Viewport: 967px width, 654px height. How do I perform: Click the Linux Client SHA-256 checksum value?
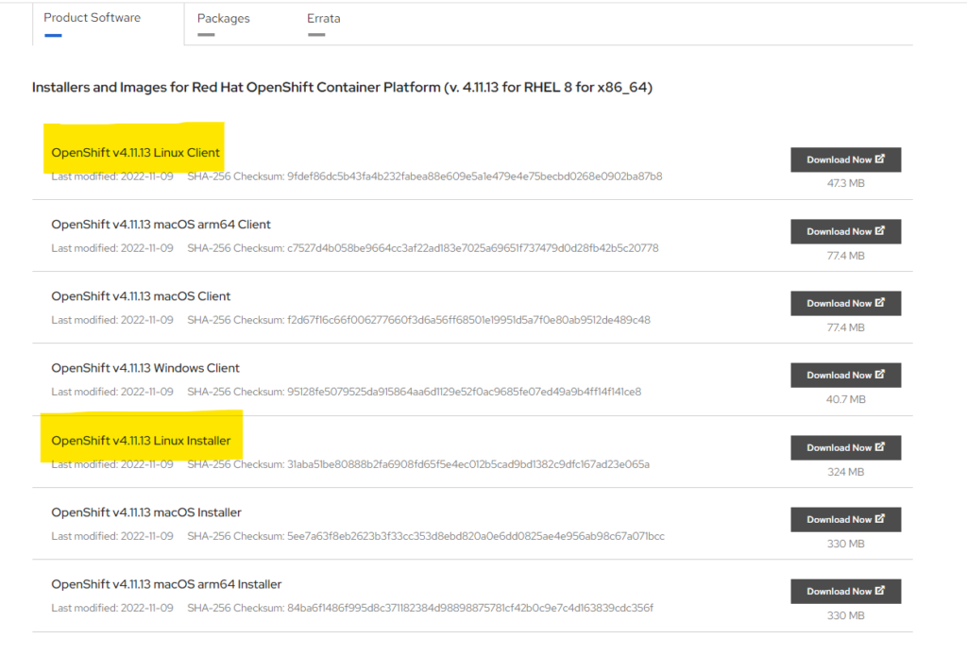[x=474, y=176]
